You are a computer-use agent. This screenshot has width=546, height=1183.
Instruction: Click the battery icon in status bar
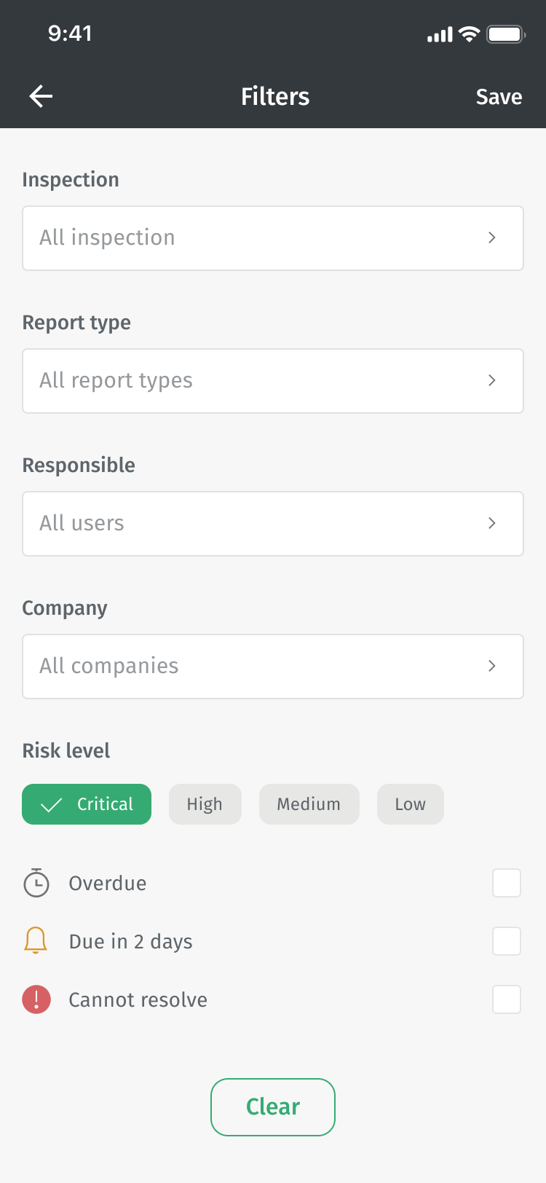506,34
